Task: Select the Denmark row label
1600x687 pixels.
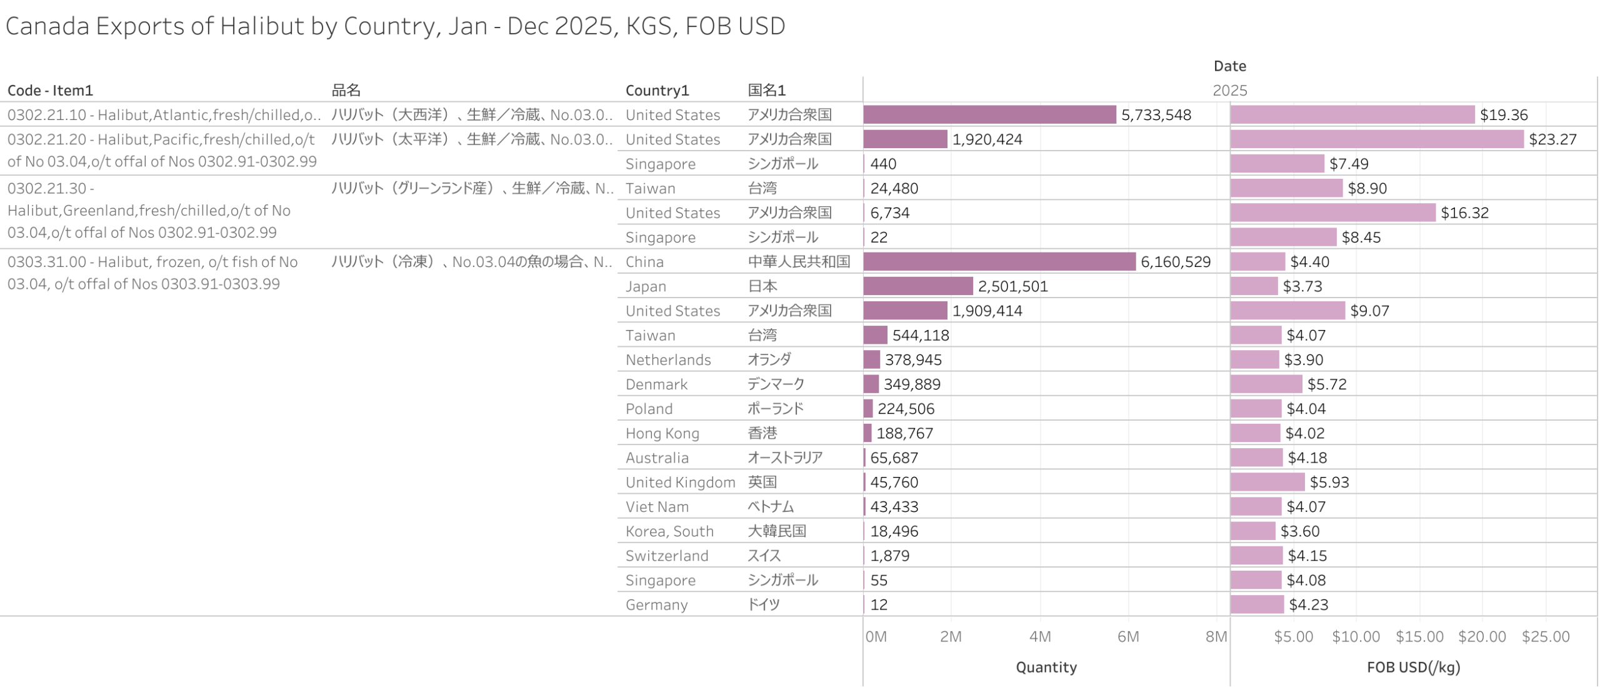Action: pos(656,384)
